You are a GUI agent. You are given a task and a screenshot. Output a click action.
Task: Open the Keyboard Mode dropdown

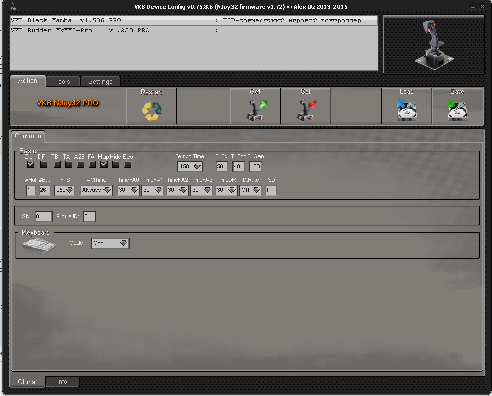[x=110, y=243]
